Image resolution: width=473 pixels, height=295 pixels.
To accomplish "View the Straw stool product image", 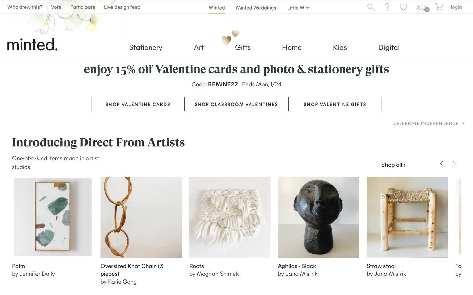I will click(407, 217).
